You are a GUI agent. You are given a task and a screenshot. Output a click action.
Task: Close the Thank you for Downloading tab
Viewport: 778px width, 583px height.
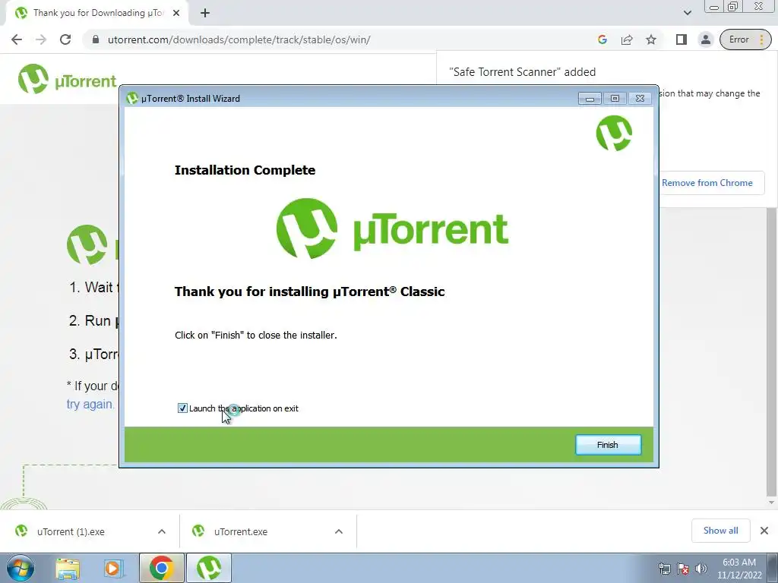(176, 13)
